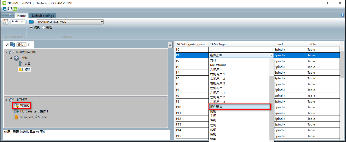
Task: Click the gear icon of Lib_5axis_test_操作 1
Action: click(16, 111)
